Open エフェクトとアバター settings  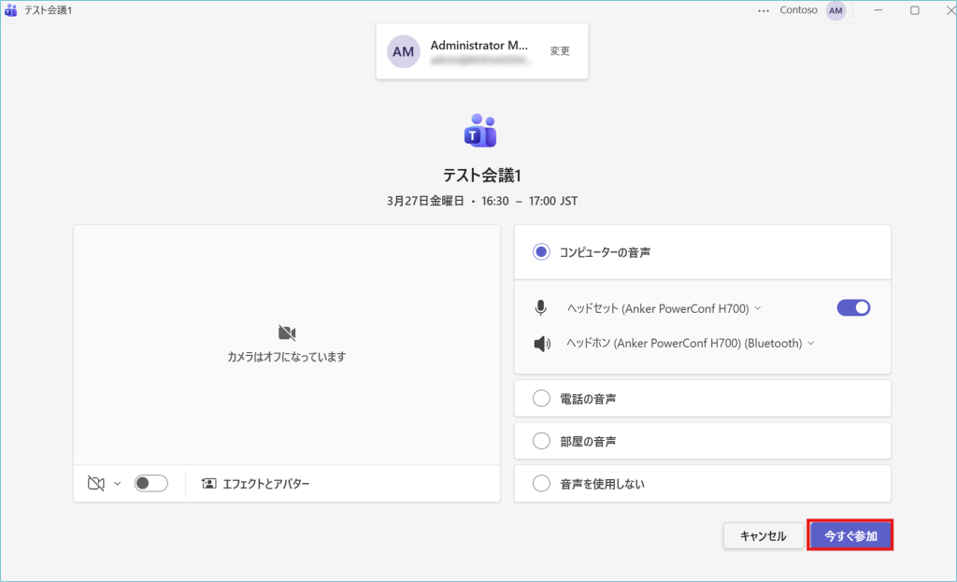point(255,484)
